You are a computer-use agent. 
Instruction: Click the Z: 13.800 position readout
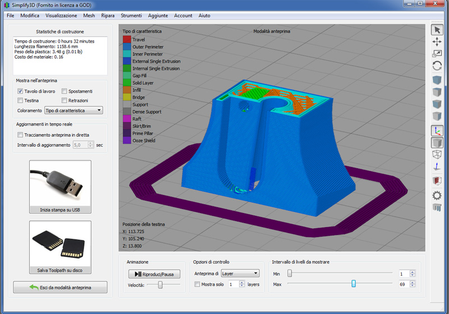pos(132,246)
